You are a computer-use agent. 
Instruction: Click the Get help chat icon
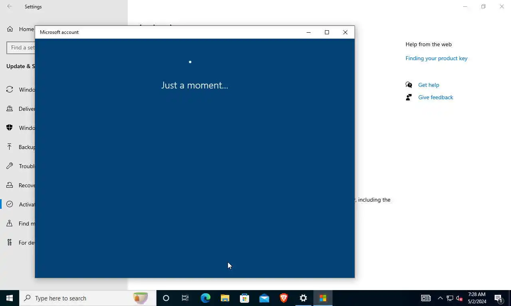[409, 85]
